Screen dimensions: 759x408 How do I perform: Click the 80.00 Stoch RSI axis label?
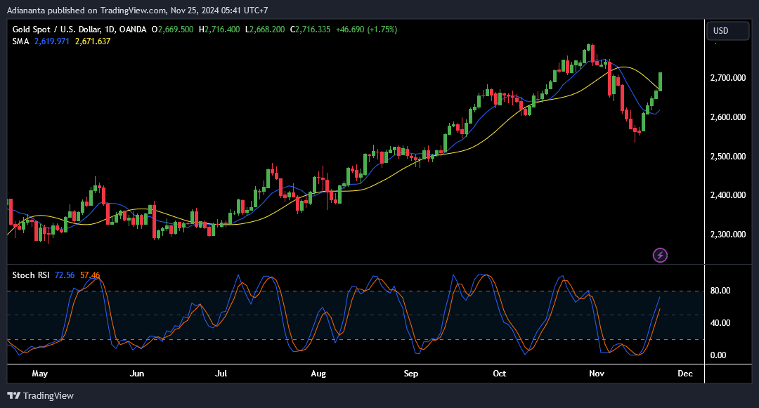(720, 291)
